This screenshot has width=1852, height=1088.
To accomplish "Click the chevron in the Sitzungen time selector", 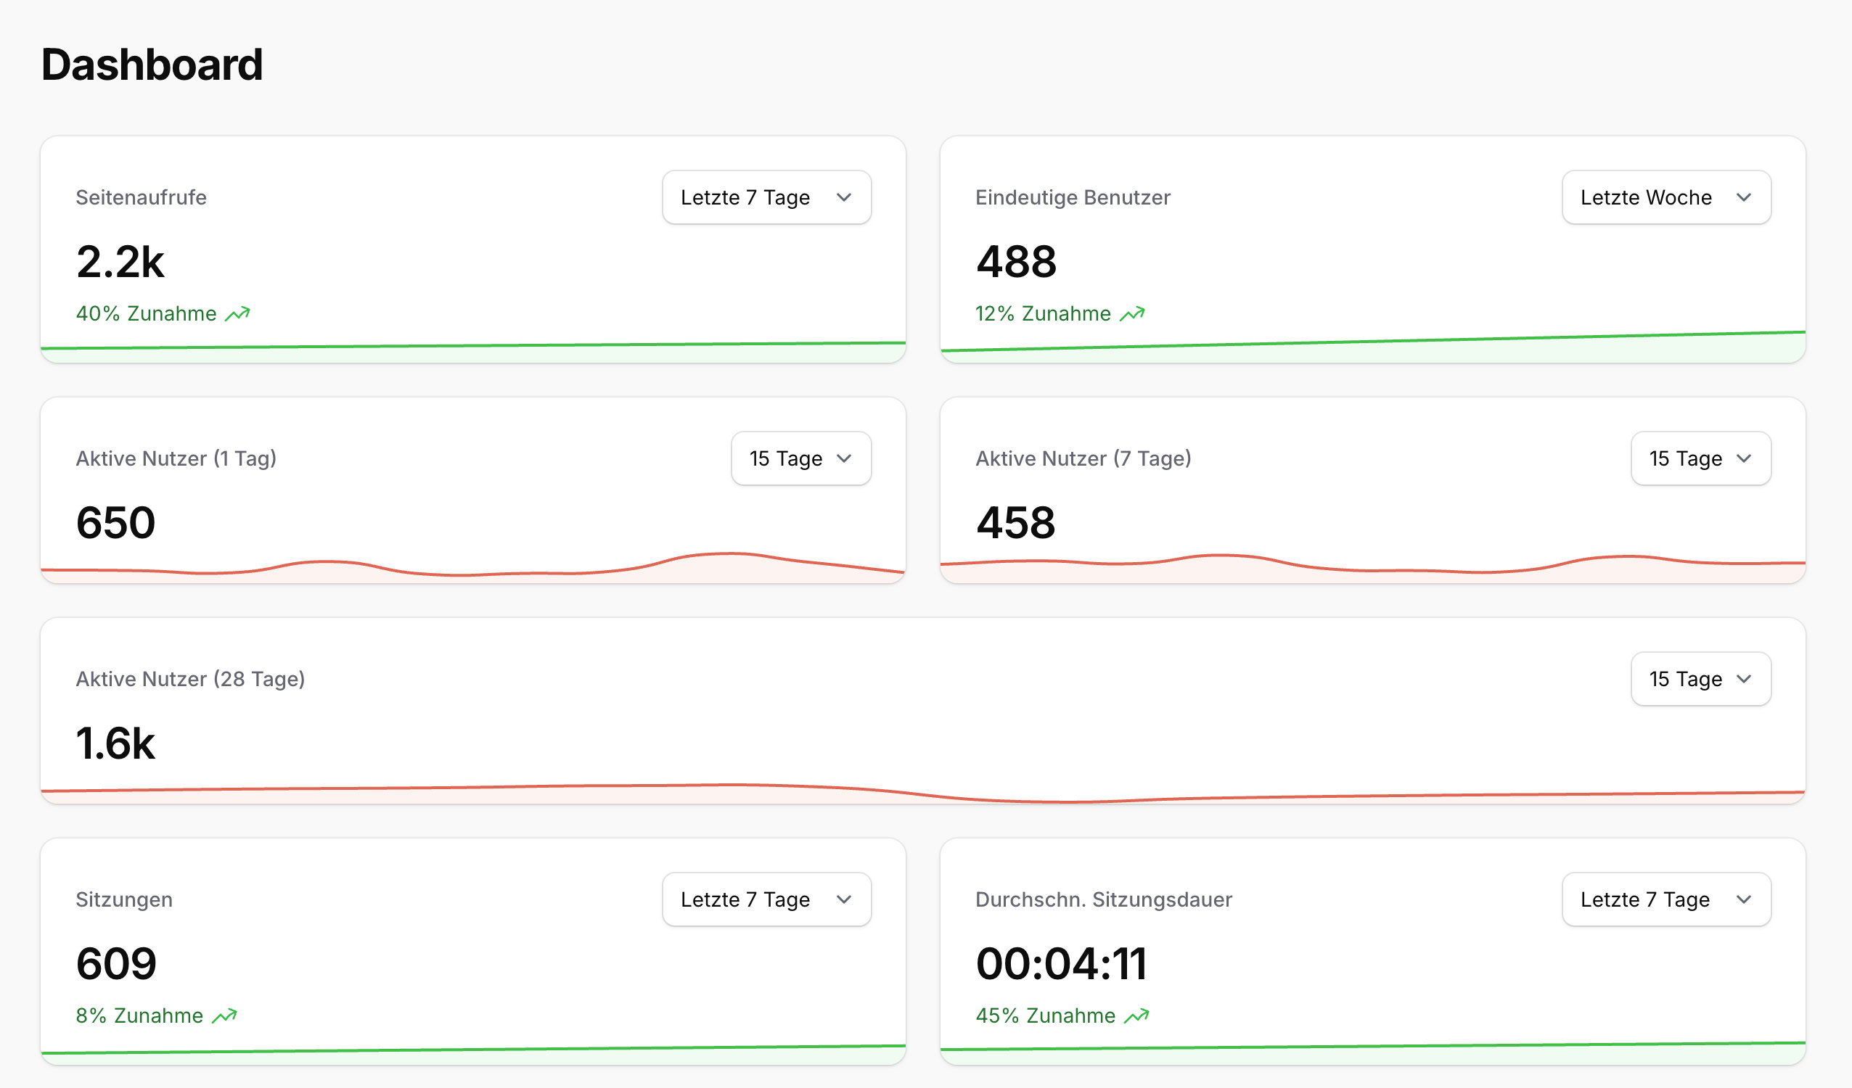I will (845, 899).
